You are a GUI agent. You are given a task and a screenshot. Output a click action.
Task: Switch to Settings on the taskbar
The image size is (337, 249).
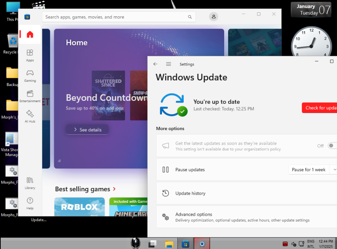tap(202, 244)
